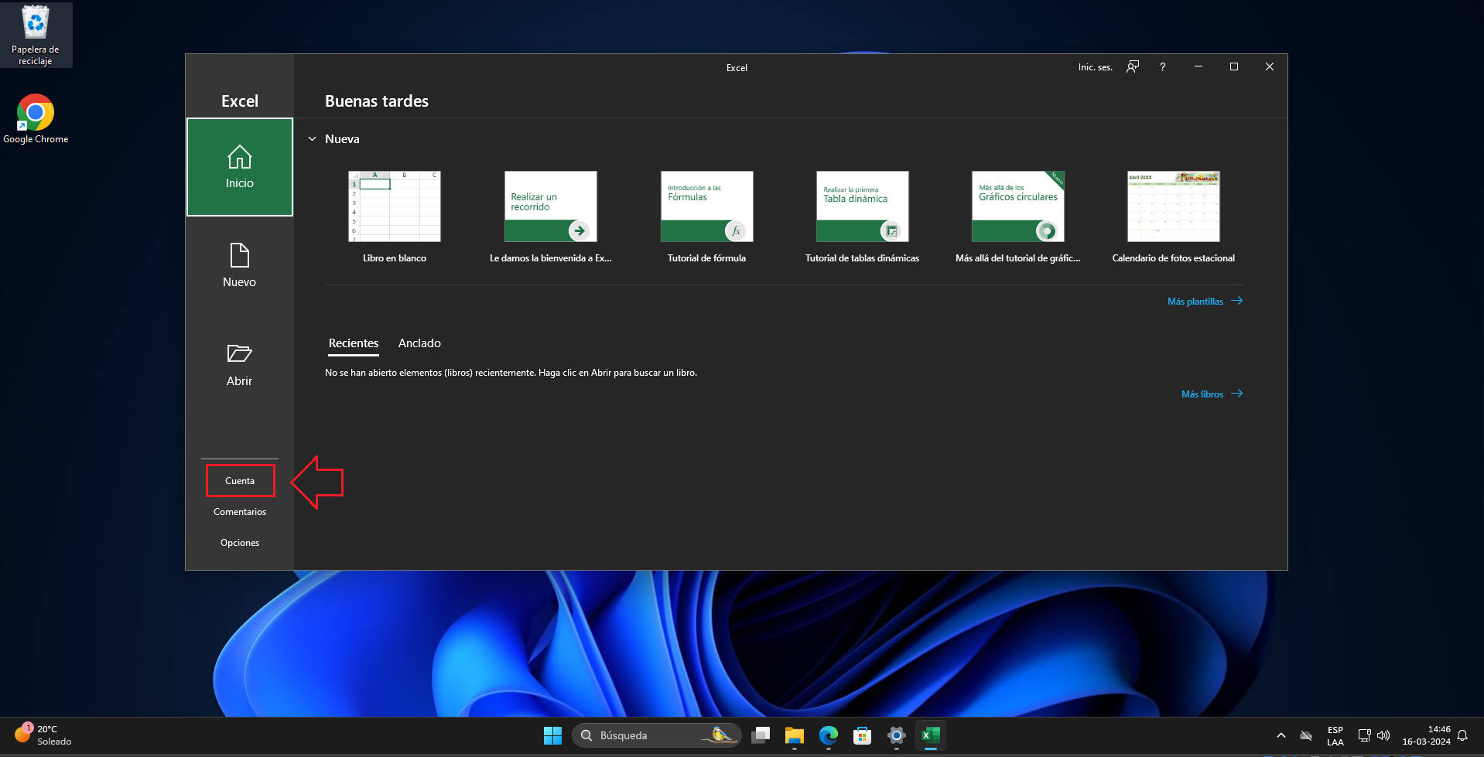The height and width of the screenshot is (757, 1484).
Task: Open Tutorial de fórmula template
Action: pos(706,217)
